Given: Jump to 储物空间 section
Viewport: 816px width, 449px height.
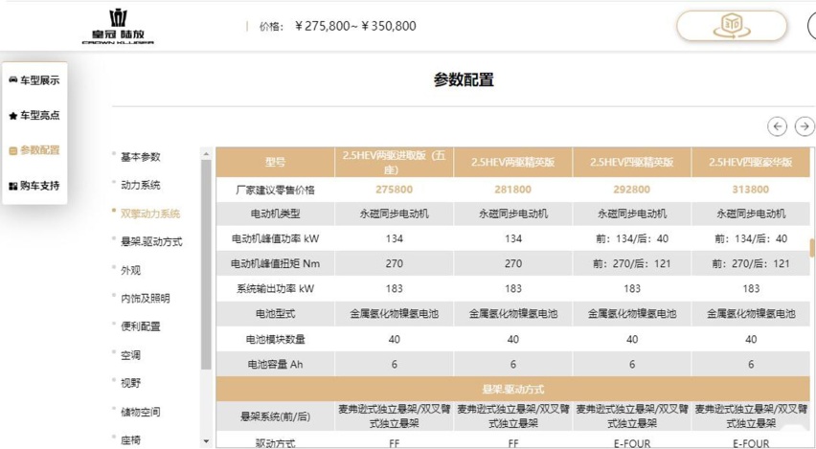Looking at the screenshot, I should (x=141, y=412).
